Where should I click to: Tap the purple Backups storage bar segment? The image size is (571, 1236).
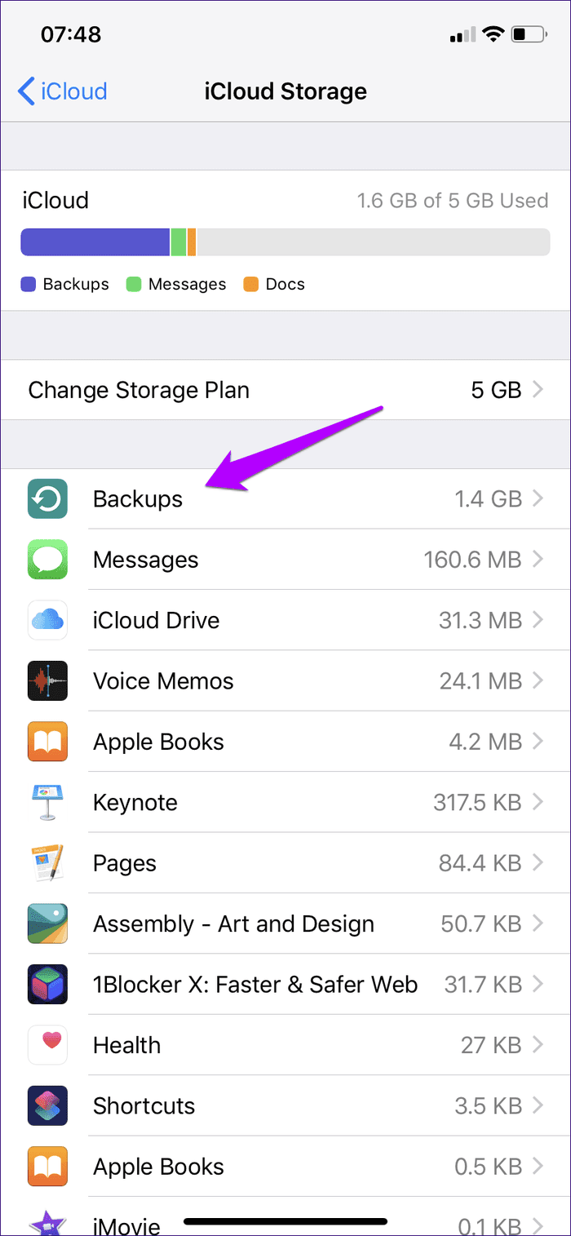(x=95, y=242)
